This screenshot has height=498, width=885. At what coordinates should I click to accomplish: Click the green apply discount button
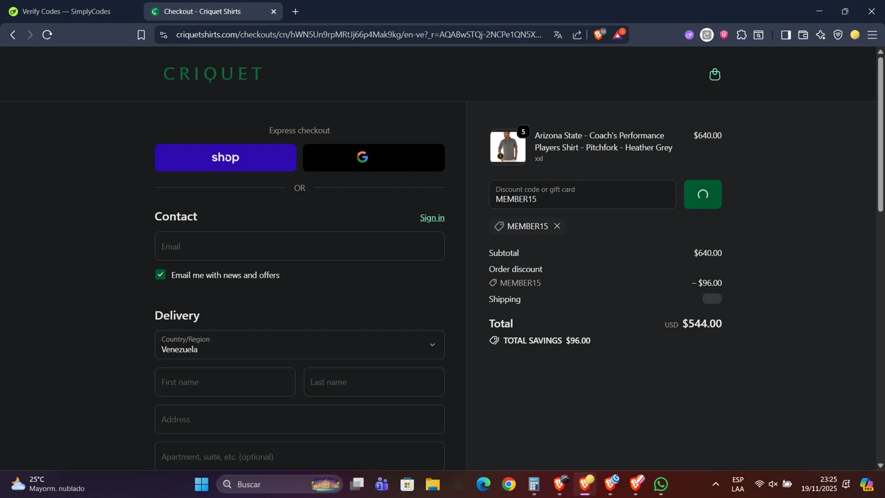pos(703,194)
